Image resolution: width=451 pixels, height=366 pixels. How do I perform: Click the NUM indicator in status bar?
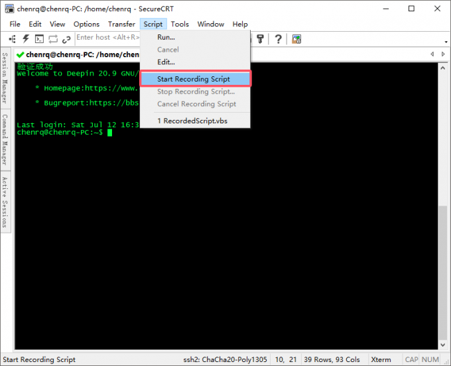click(430, 359)
